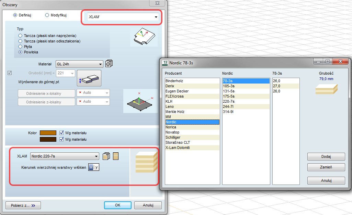Screen dimensions: 352x215
Task: Click the local axes plate preview image
Action: (139, 102)
